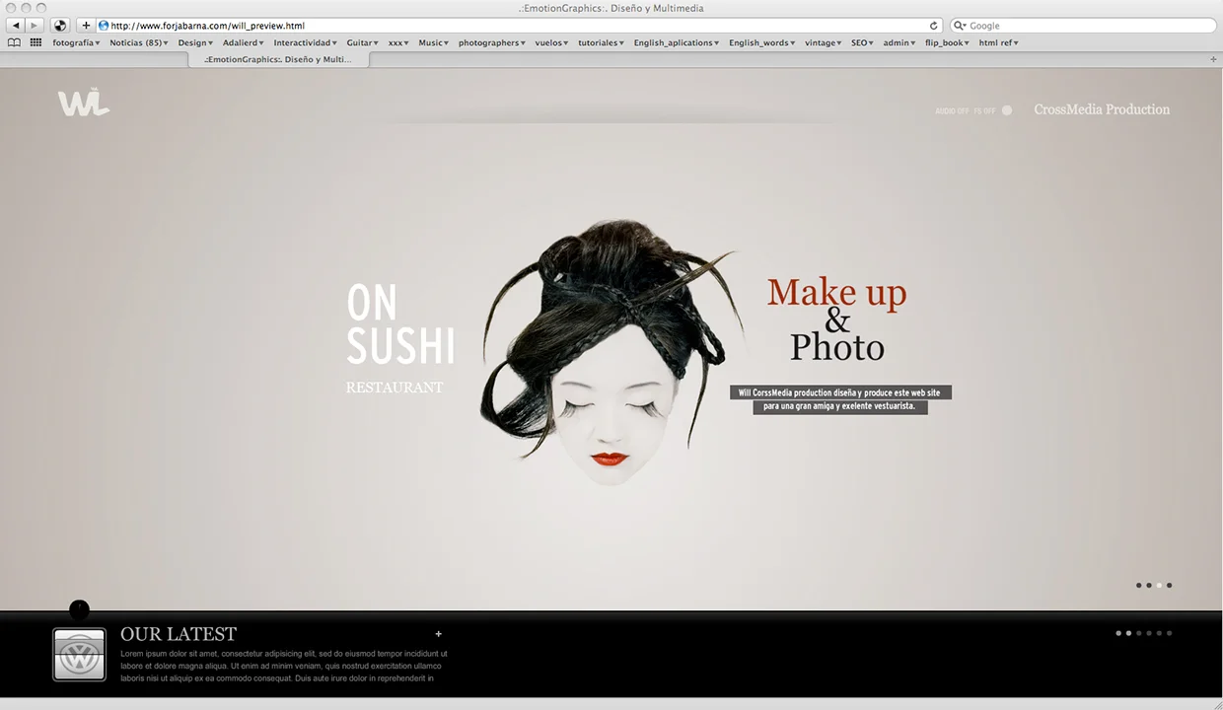This screenshot has width=1223, height=710.
Task: Open the photographers bookmarks folder
Action: coord(492,42)
